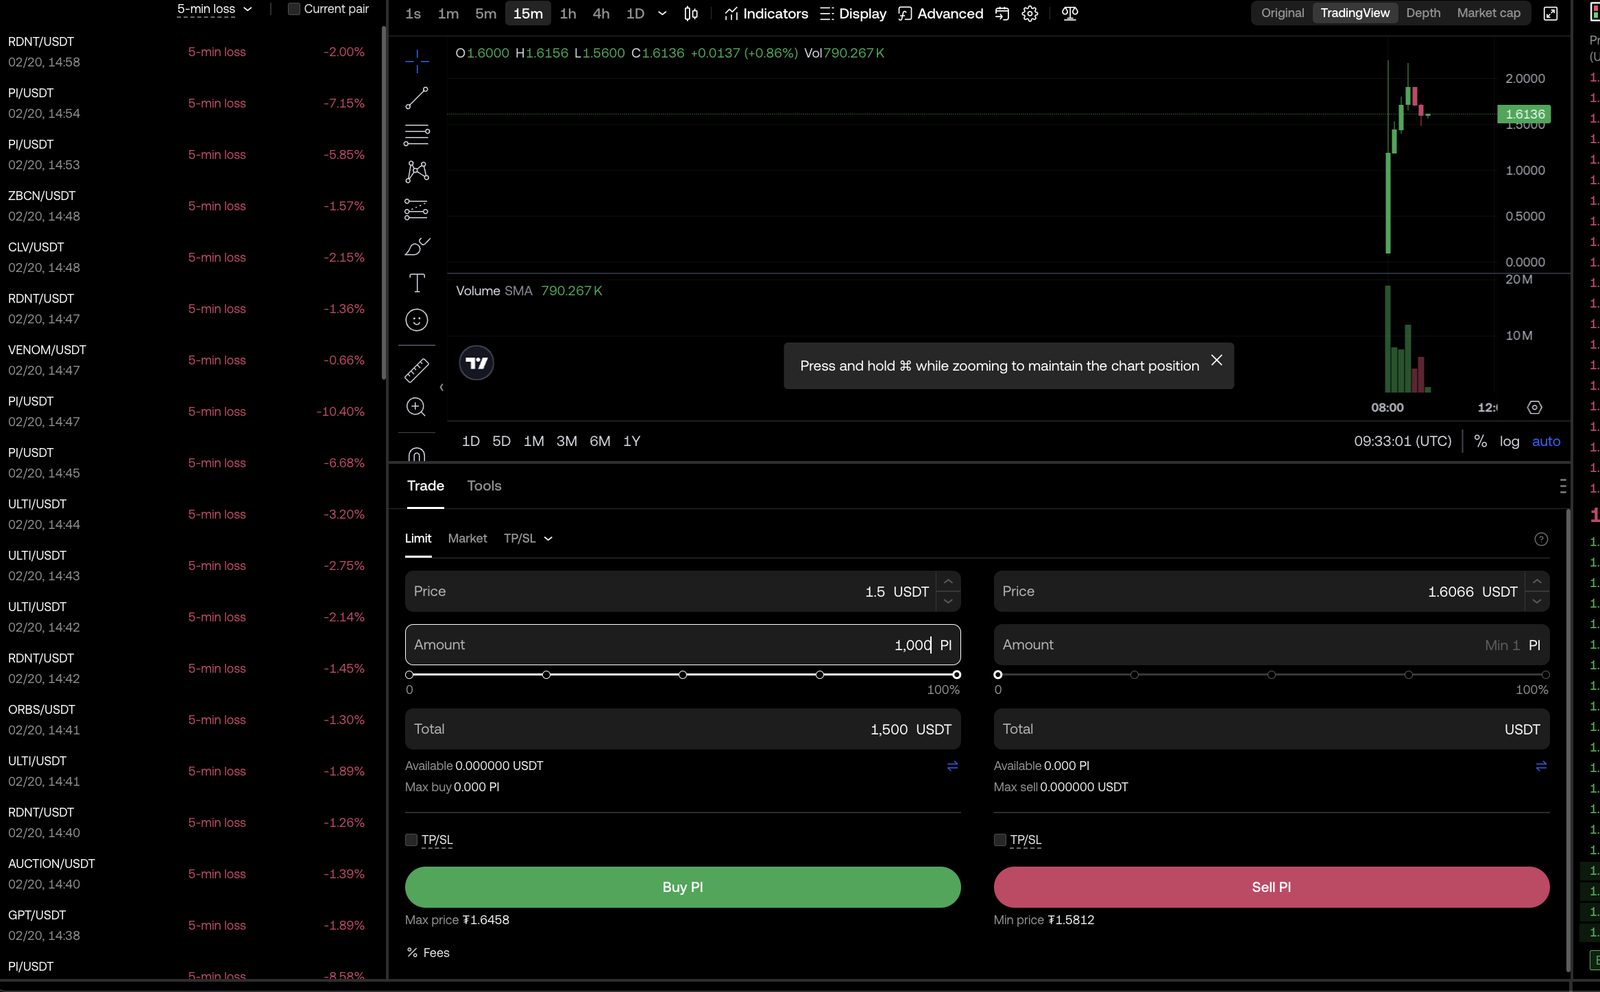This screenshot has width=1600, height=992.
Task: Expand chart to fullscreen
Action: click(x=1551, y=14)
